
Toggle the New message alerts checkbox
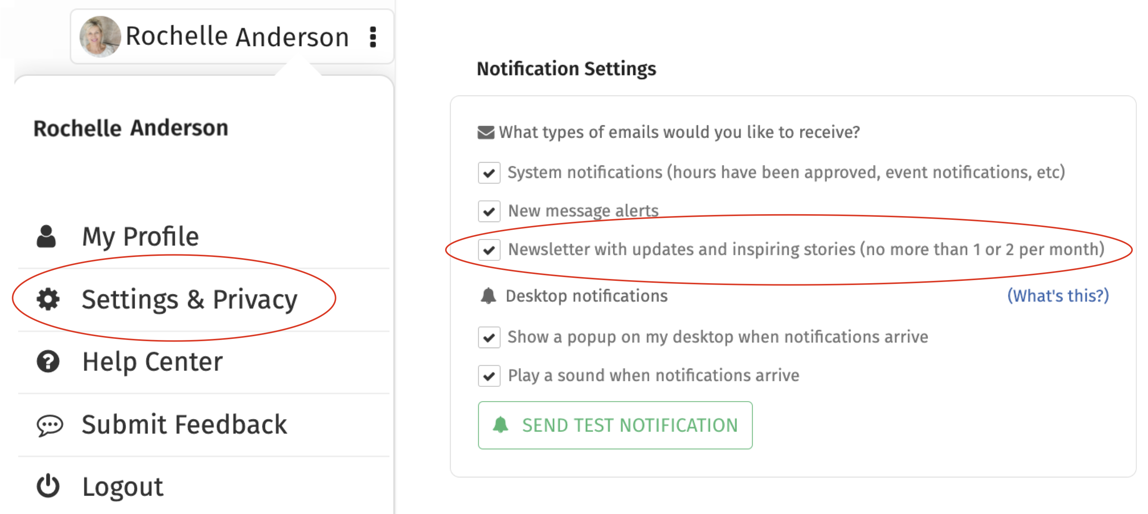click(489, 211)
